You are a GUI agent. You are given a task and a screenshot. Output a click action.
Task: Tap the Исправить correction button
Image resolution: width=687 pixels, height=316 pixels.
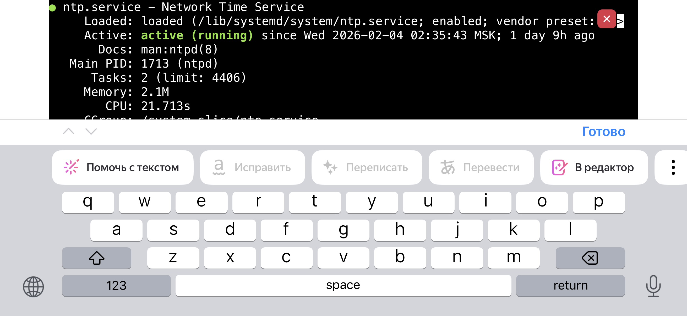[x=252, y=167]
